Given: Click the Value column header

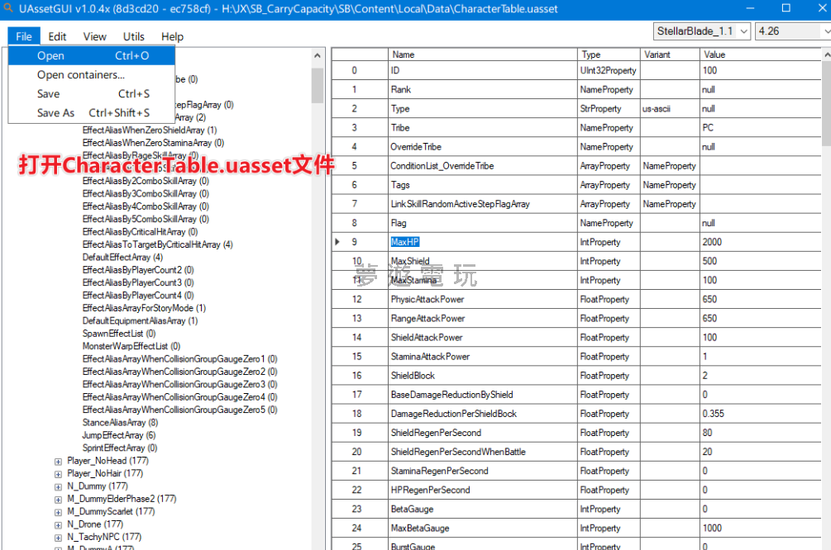Looking at the screenshot, I should coord(761,55).
